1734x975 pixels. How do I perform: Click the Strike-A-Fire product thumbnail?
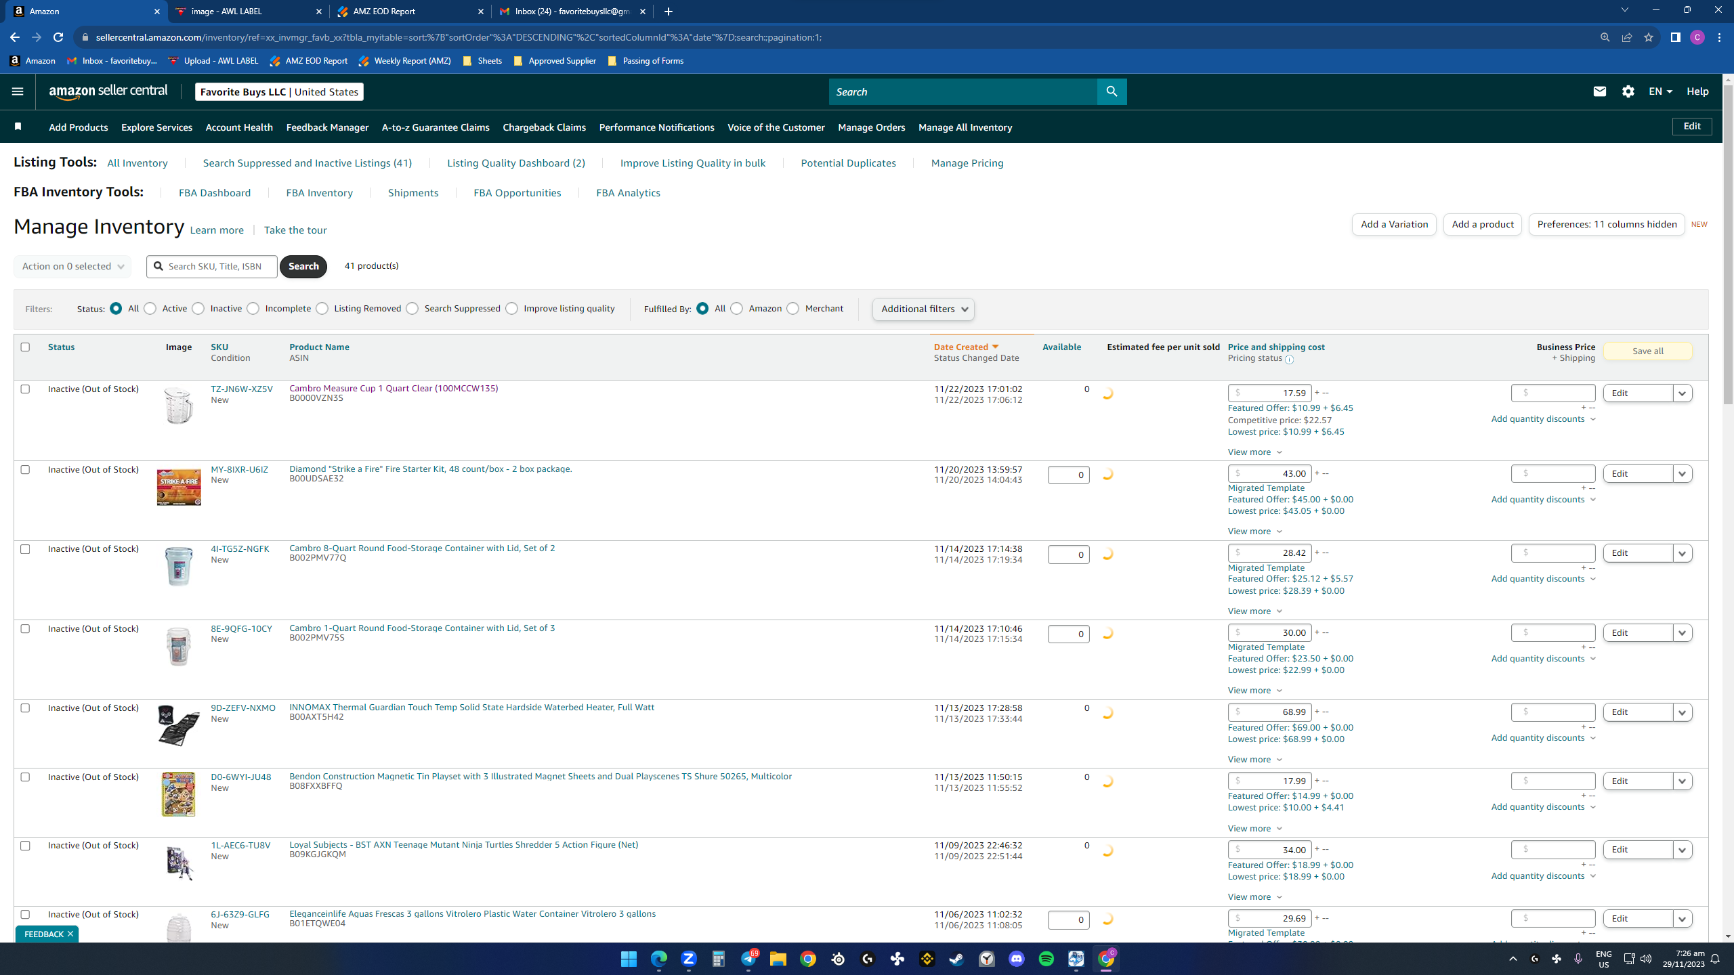pyautogui.click(x=179, y=487)
